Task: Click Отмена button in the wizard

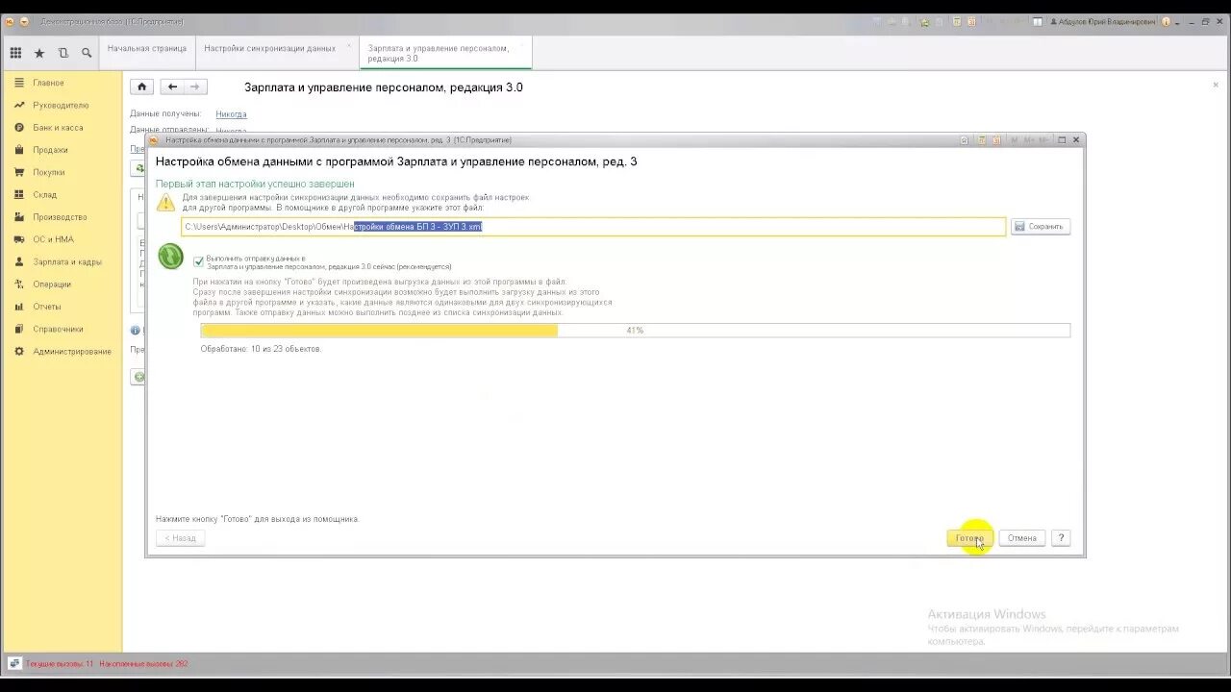Action: [x=1021, y=538]
